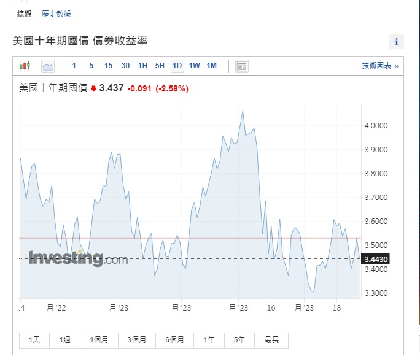Show the 3個月 time range
Screen dimensions: 420x359
point(136,340)
